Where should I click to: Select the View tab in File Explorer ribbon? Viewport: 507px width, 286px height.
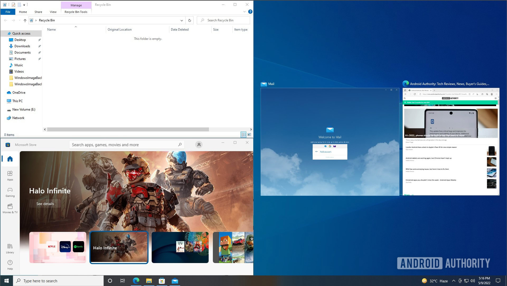pos(53,12)
